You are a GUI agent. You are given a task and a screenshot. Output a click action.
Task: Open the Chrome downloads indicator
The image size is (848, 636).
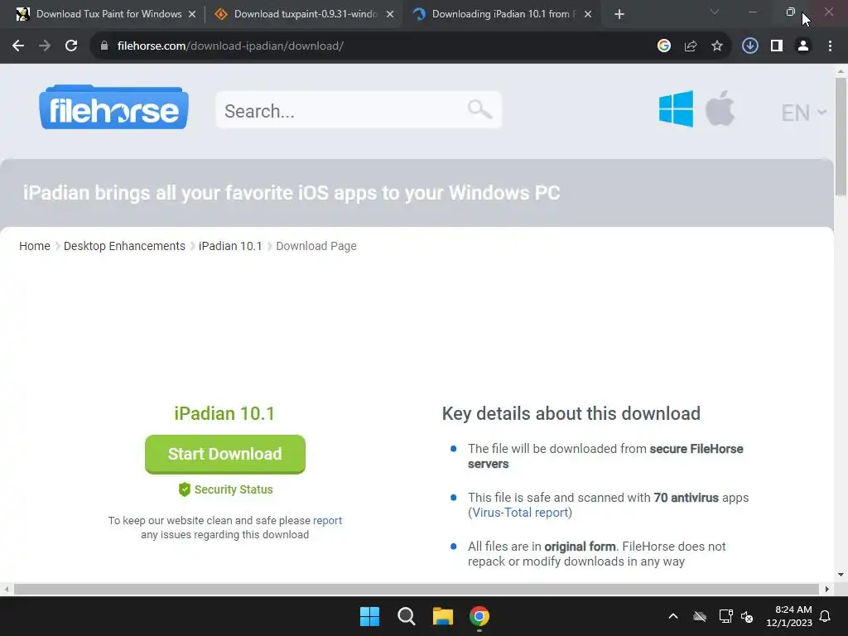(x=750, y=46)
